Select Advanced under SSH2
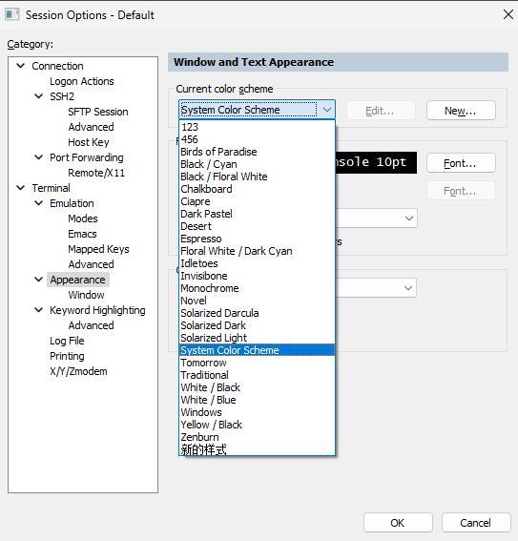518x541 pixels. tap(91, 127)
